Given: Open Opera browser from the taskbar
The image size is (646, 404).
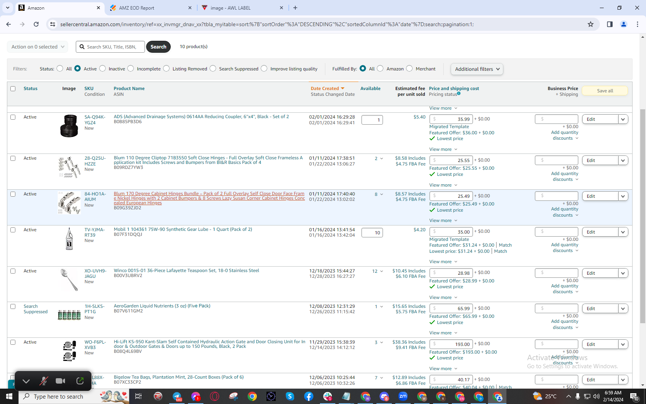Looking at the screenshot, I should click(215, 396).
